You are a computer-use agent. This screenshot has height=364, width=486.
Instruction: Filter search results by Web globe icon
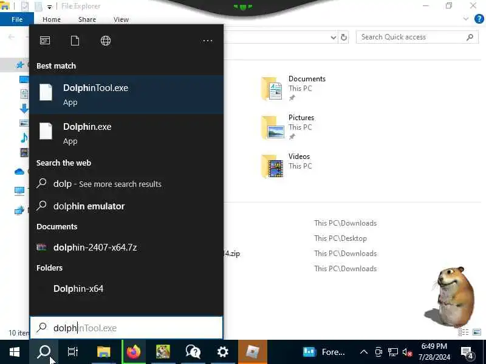[106, 41]
